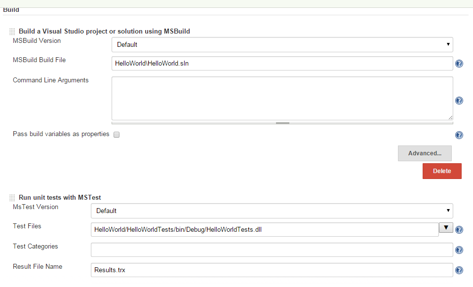Click the 'MsTest Version' label
Viewport: 473px width, 287px height.
(36, 207)
